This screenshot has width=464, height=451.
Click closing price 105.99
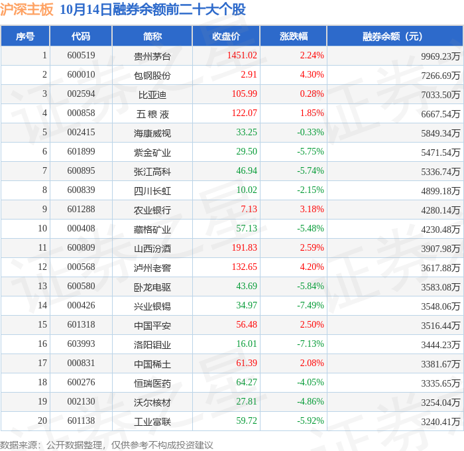245,94
